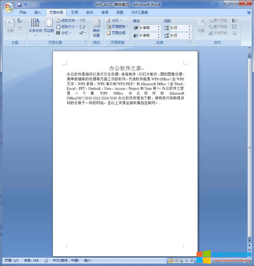Open the PDF工具集 tab
Image resolution: width=254 pixels, height=266 pixels.
point(140,13)
